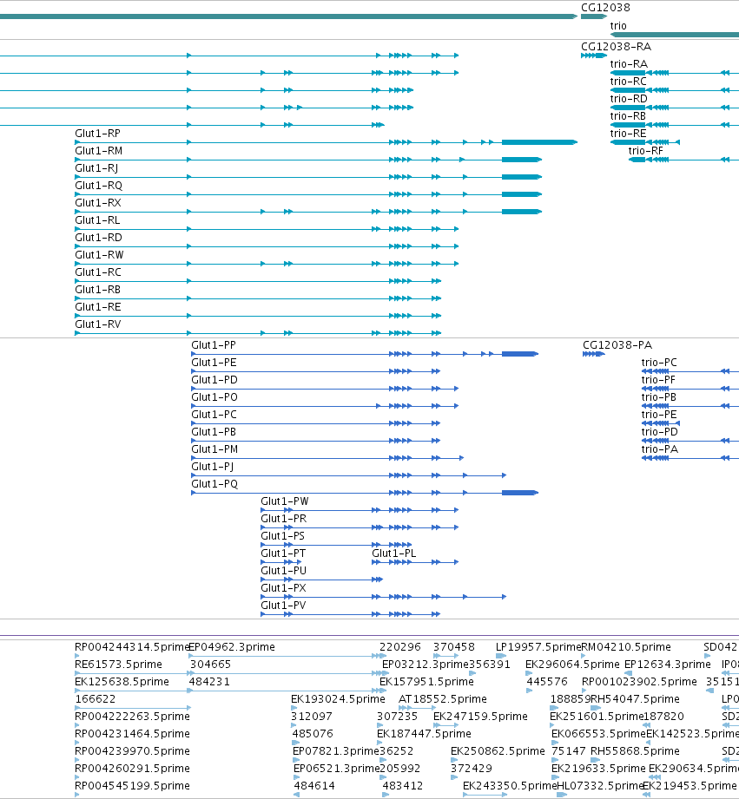Click Glut1-RD transcript label

98,237
